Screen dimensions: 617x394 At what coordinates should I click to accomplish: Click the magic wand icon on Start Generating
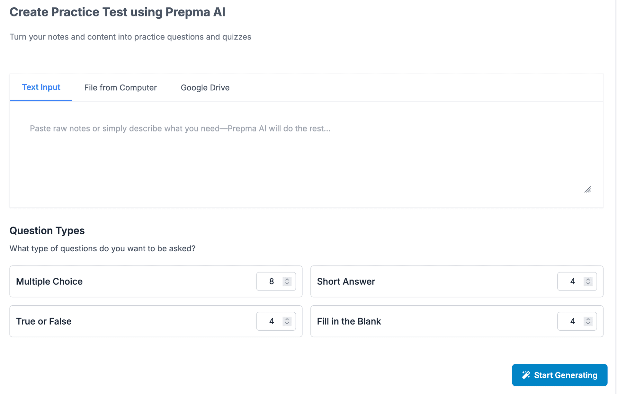pos(526,375)
